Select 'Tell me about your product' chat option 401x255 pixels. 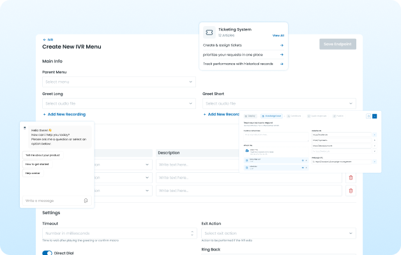click(x=43, y=155)
